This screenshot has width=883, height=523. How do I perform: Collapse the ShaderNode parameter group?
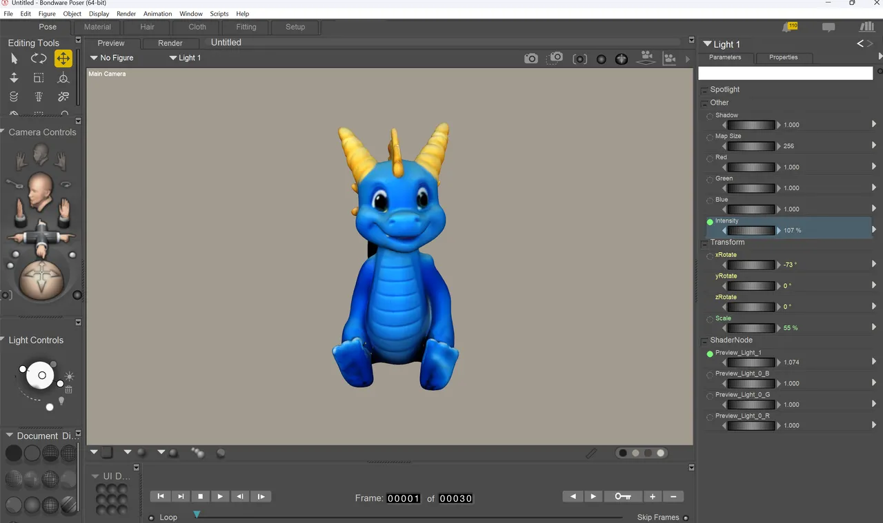[704, 341]
